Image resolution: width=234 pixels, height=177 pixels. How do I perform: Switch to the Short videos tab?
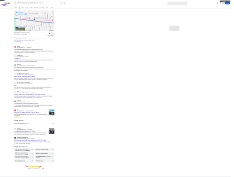point(42,7)
